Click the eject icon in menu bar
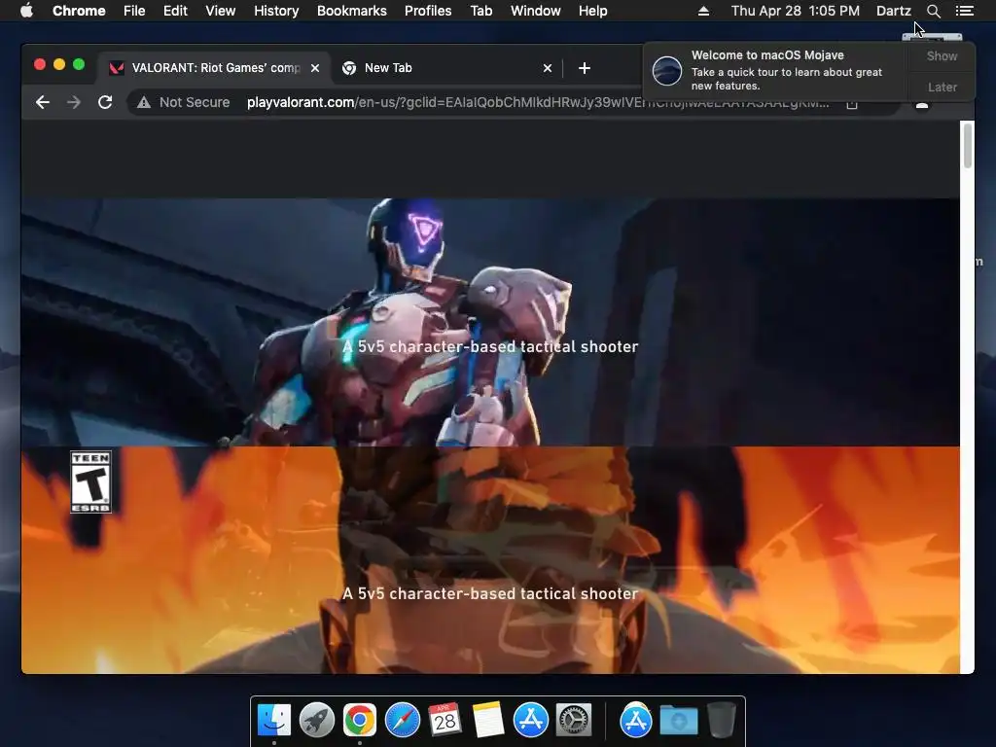 703,11
